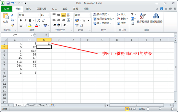The width and height of the screenshot is (178, 112).
Task: Select the Format Painter brush
Action: point(12,25)
